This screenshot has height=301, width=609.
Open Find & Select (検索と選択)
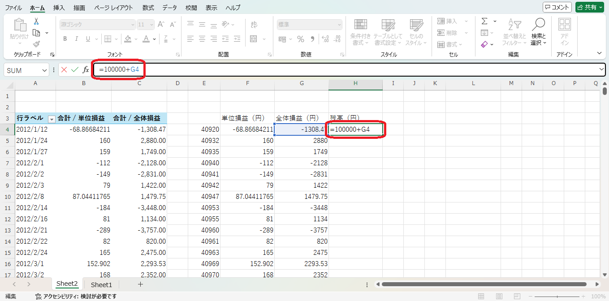click(x=539, y=32)
